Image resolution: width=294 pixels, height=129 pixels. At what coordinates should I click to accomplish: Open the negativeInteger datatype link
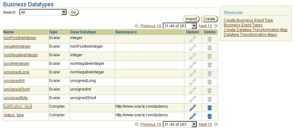(x=17, y=46)
